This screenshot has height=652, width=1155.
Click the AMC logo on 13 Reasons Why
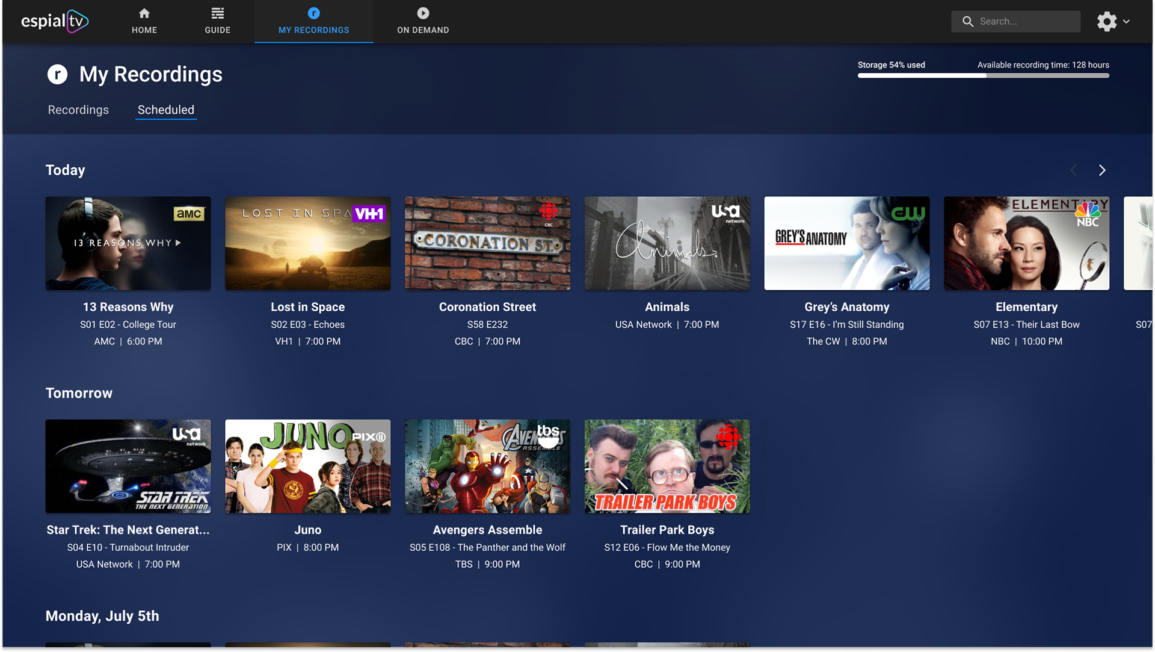coord(189,214)
